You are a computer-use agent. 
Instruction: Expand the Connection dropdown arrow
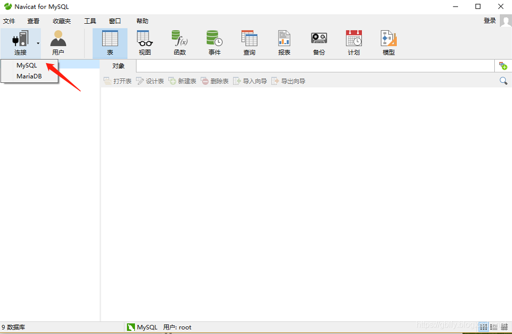(x=38, y=43)
